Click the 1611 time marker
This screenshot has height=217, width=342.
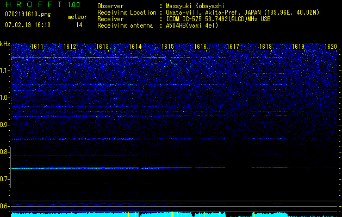point(38,47)
